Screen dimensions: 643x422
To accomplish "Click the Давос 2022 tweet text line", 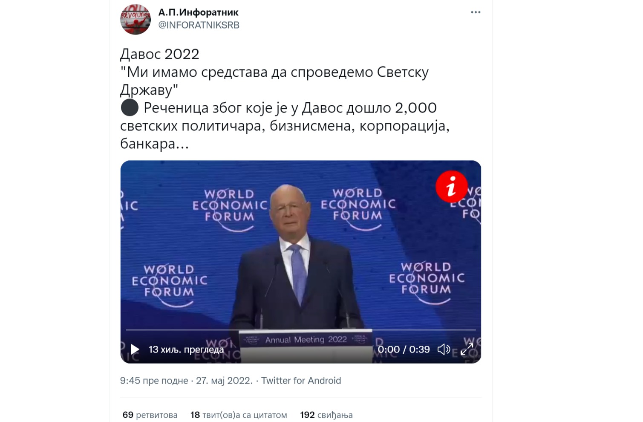I will pos(160,54).
